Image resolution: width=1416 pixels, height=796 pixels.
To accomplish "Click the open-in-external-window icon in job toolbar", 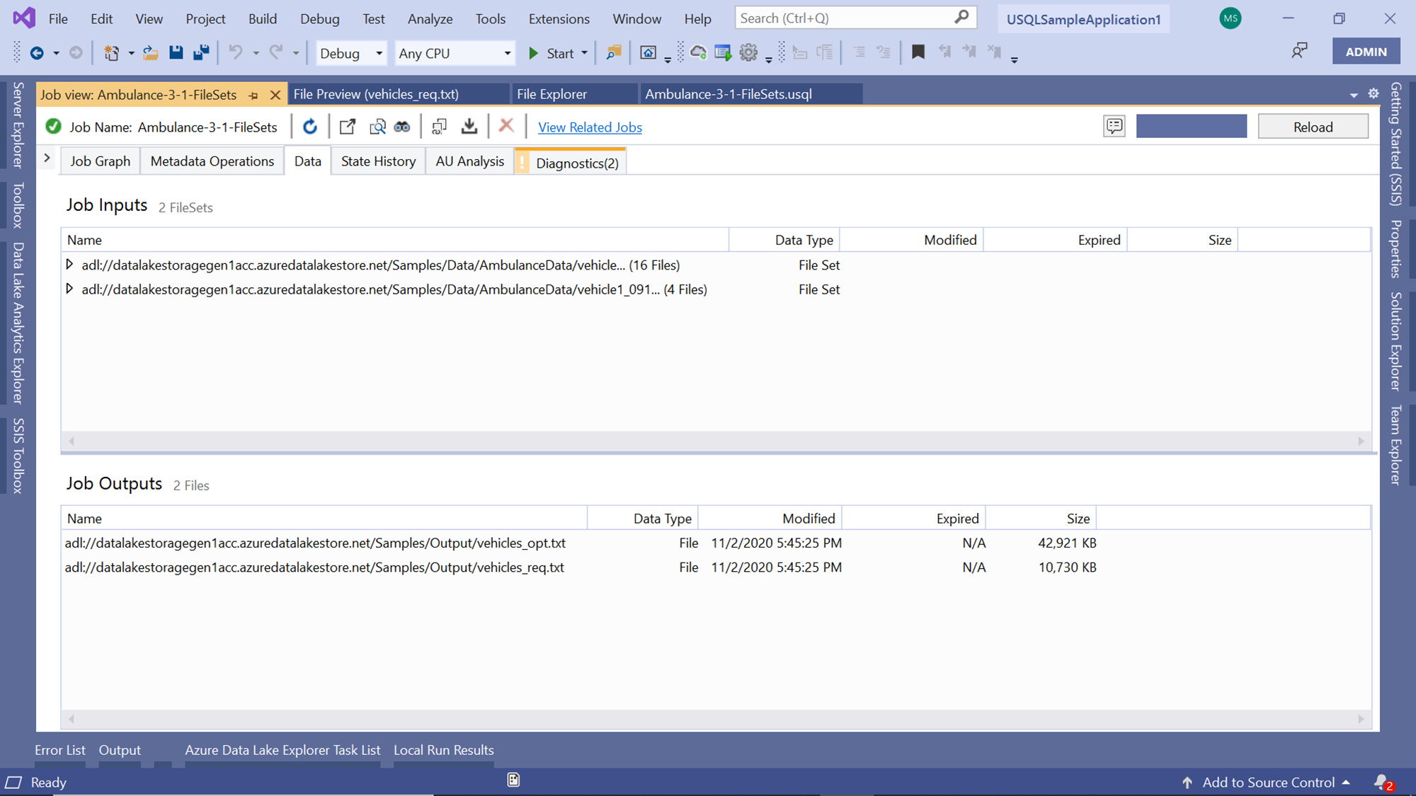I will (347, 127).
